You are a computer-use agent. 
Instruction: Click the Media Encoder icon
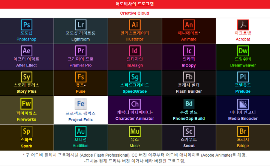(x=243, y=104)
